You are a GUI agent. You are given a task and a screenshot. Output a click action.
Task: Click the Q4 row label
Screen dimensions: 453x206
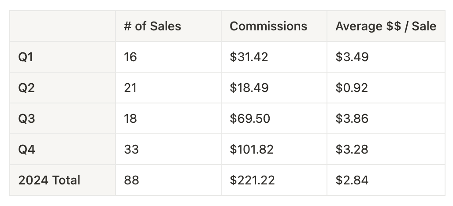[x=26, y=150]
